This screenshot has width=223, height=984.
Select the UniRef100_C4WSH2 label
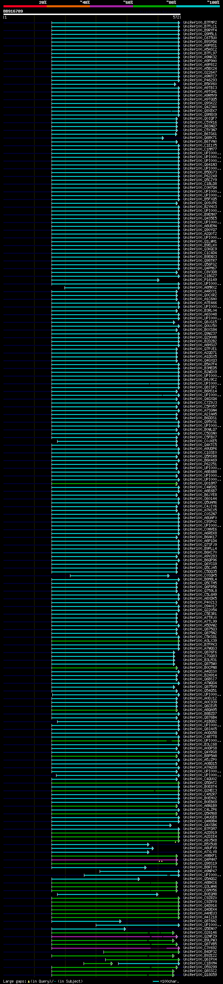tap(200, 487)
